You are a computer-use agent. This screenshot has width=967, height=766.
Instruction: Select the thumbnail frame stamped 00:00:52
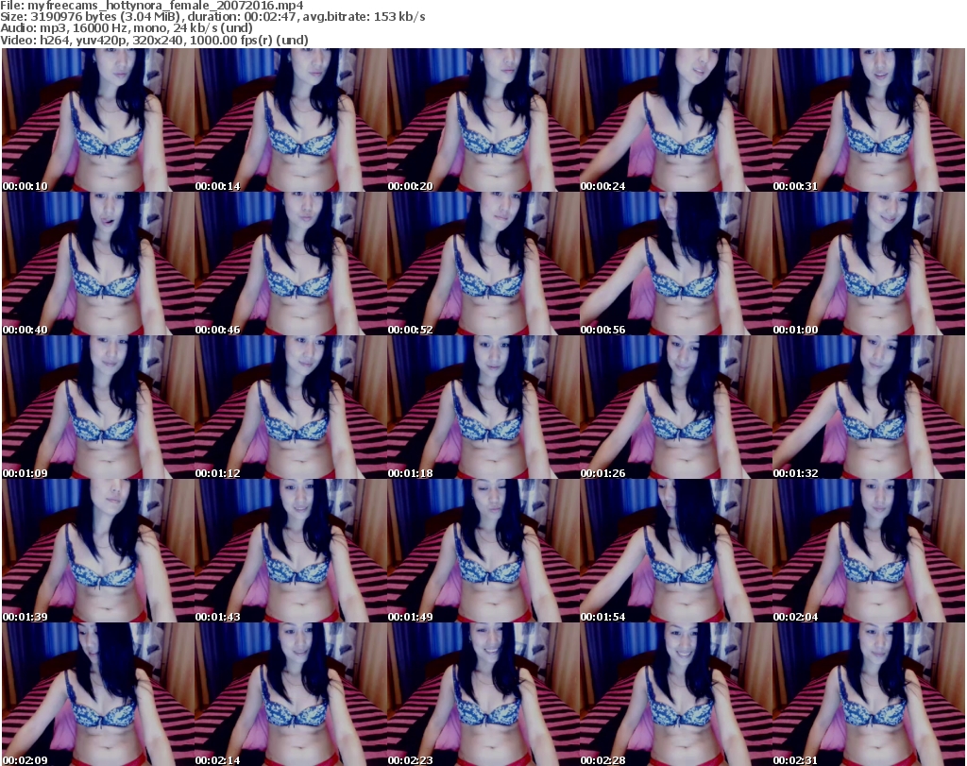point(483,264)
